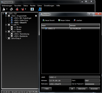Screen dimensions: 102x93
Task: Select the >> 30min channel
Action: pyautogui.click(x=17, y=29)
